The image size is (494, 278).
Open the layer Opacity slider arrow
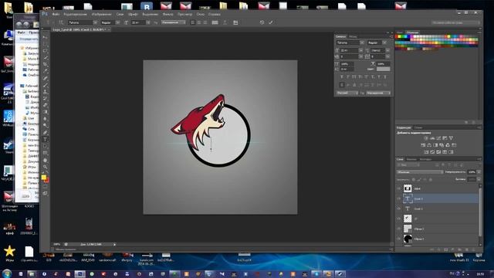[x=479, y=172]
